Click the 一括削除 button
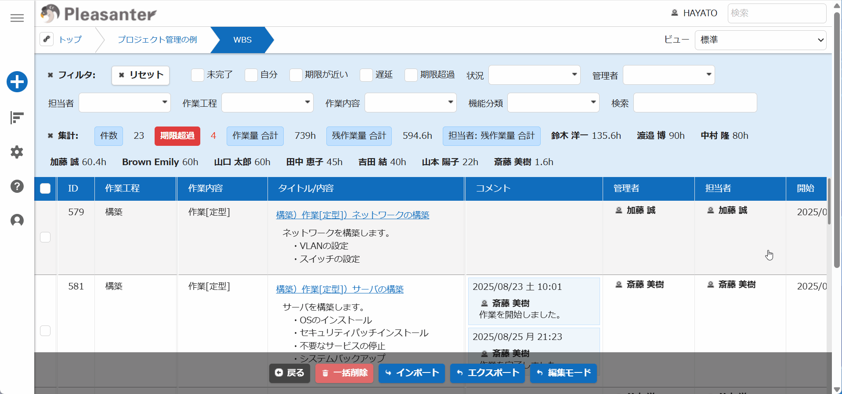 click(x=344, y=373)
